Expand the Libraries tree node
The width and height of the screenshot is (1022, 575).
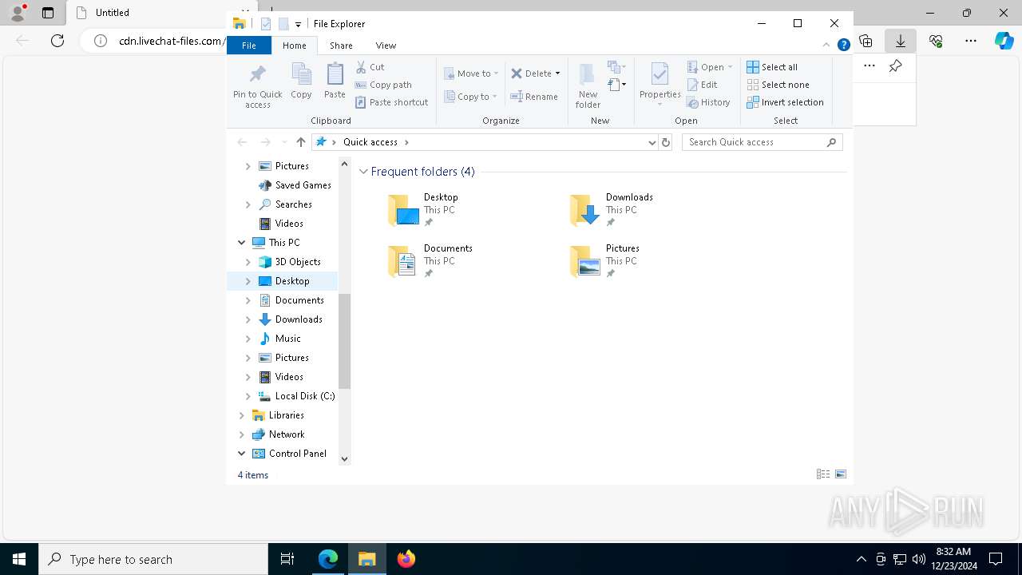pyautogui.click(x=241, y=415)
